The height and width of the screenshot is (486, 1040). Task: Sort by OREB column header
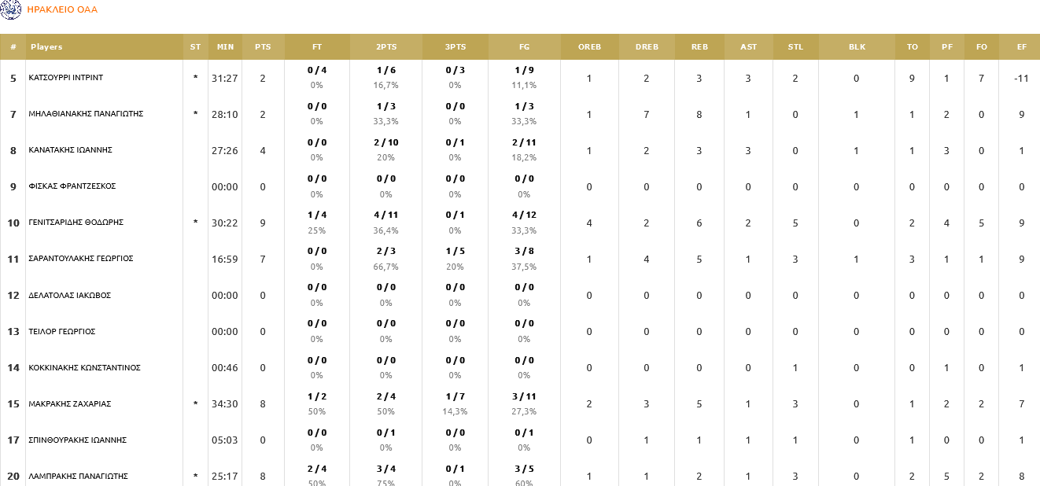point(589,47)
